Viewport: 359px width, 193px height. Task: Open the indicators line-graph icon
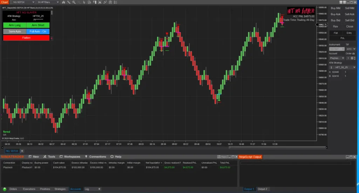pos(105,2)
